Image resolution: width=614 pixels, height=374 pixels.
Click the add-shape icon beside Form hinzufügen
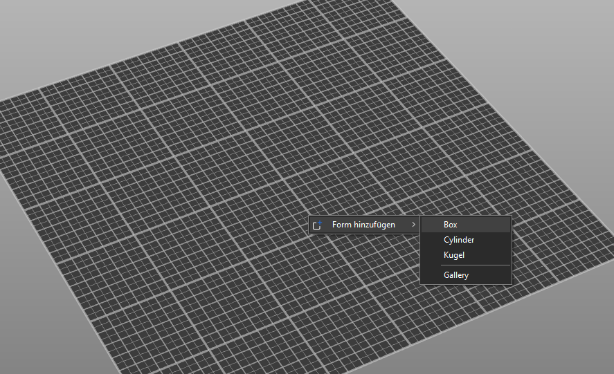pyautogui.click(x=317, y=225)
